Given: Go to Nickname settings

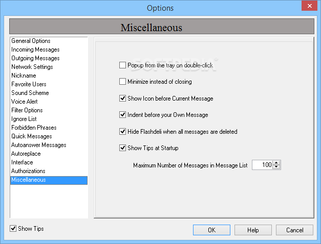Looking at the screenshot, I should tap(49, 76).
